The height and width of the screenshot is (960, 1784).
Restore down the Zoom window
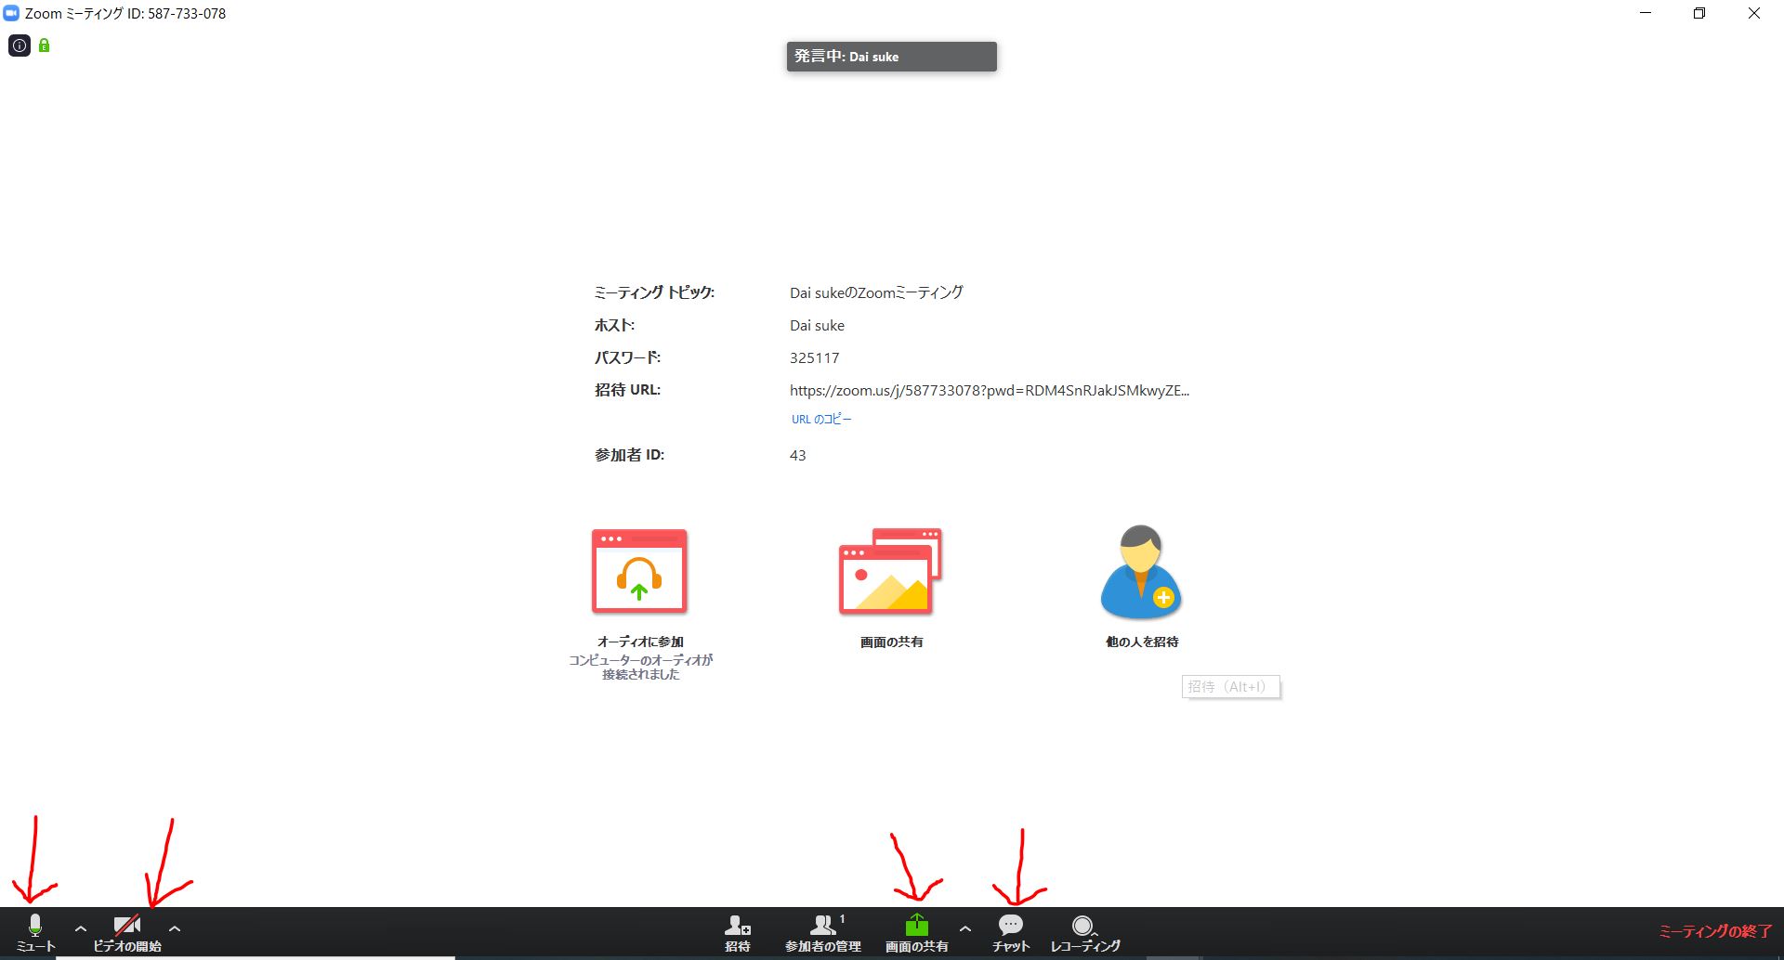click(1699, 13)
